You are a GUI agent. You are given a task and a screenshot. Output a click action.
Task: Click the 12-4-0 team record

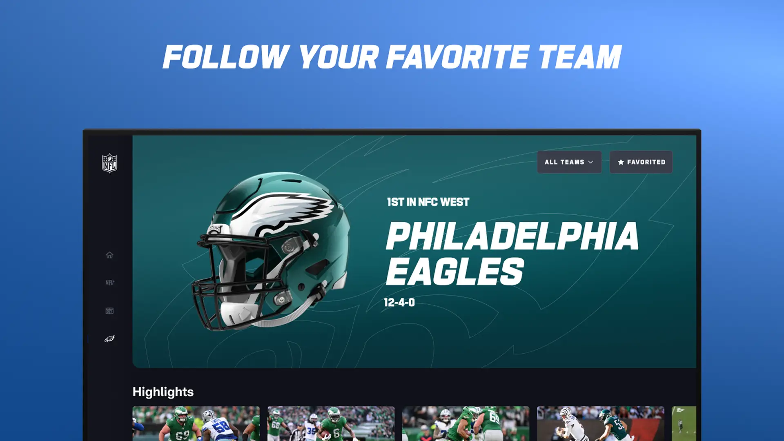coord(399,303)
